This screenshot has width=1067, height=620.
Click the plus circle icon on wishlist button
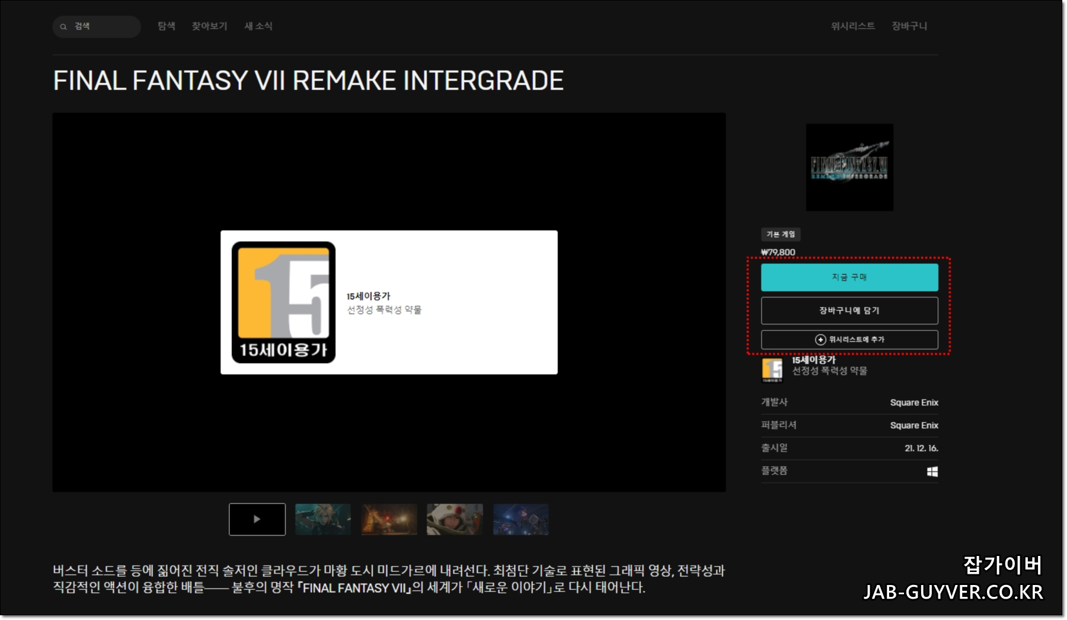(x=820, y=340)
